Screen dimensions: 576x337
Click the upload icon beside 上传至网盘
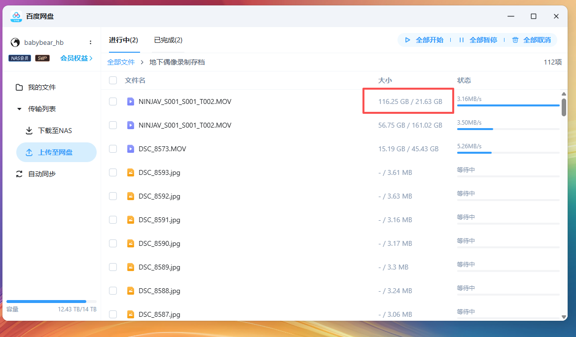[x=29, y=152]
